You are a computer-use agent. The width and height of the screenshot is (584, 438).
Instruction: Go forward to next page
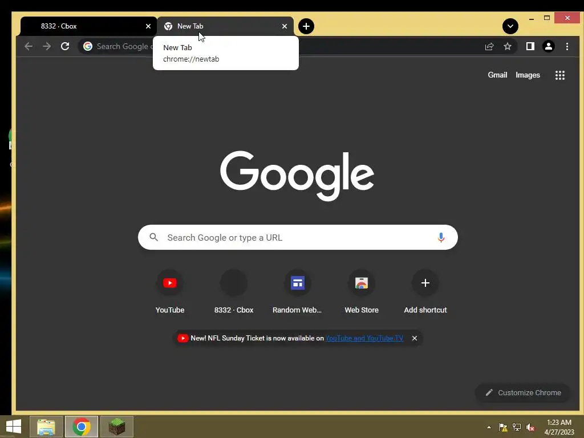coord(47,46)
